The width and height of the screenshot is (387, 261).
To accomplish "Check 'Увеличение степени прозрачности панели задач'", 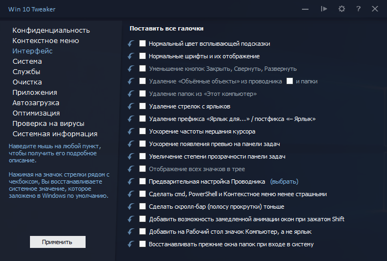I will (142, 156).
